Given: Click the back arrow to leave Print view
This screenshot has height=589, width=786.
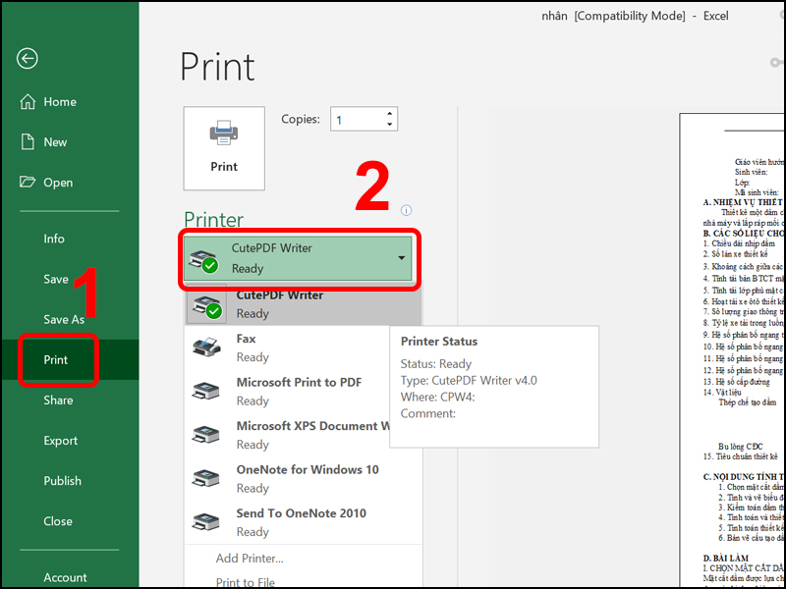Looking at the screenshot, I should click(x=27, y=59).
